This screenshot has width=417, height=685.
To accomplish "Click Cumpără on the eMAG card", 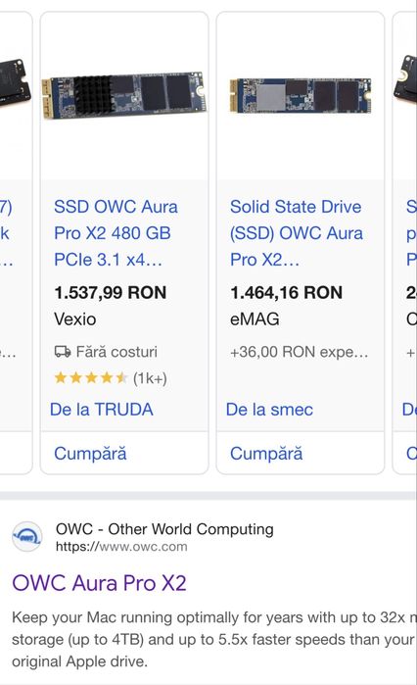I will (266, 454).
